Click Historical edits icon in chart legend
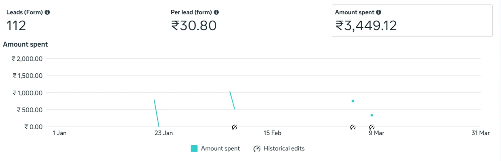This screenshot has height=161, width=501. (257, 149)
